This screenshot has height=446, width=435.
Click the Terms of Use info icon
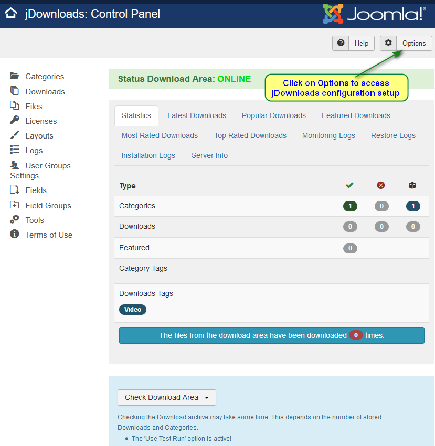pos(14,234)
